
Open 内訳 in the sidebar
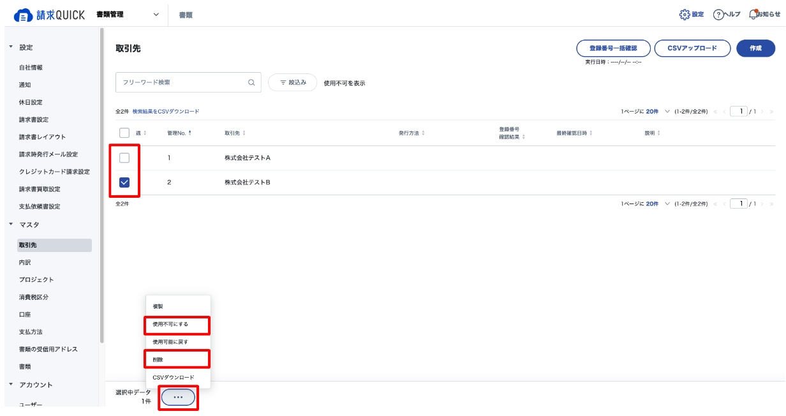(25, 262)
